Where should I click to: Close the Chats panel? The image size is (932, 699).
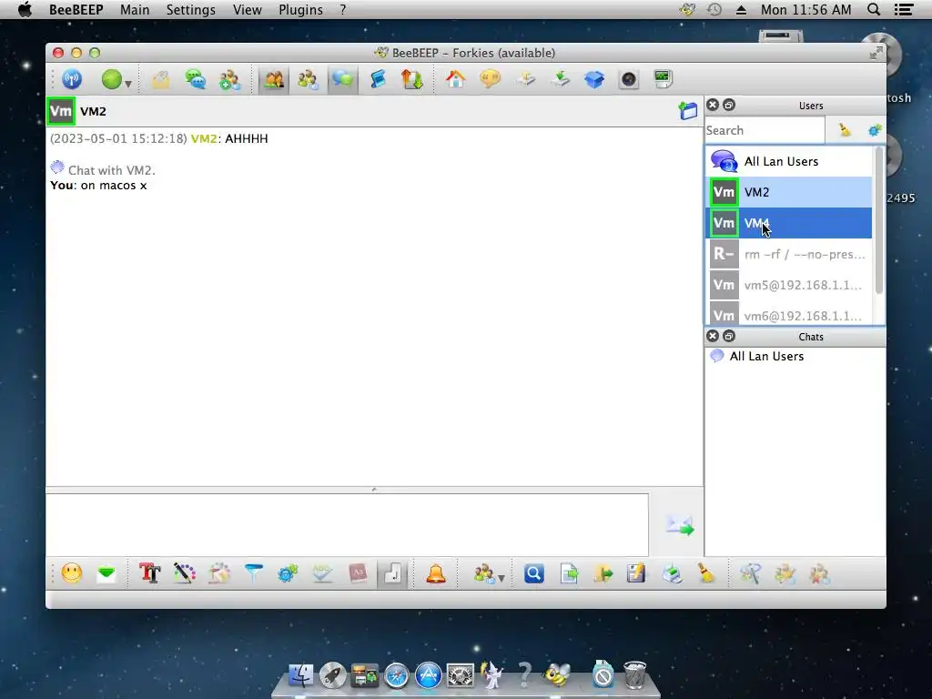(x=713, y=337)
